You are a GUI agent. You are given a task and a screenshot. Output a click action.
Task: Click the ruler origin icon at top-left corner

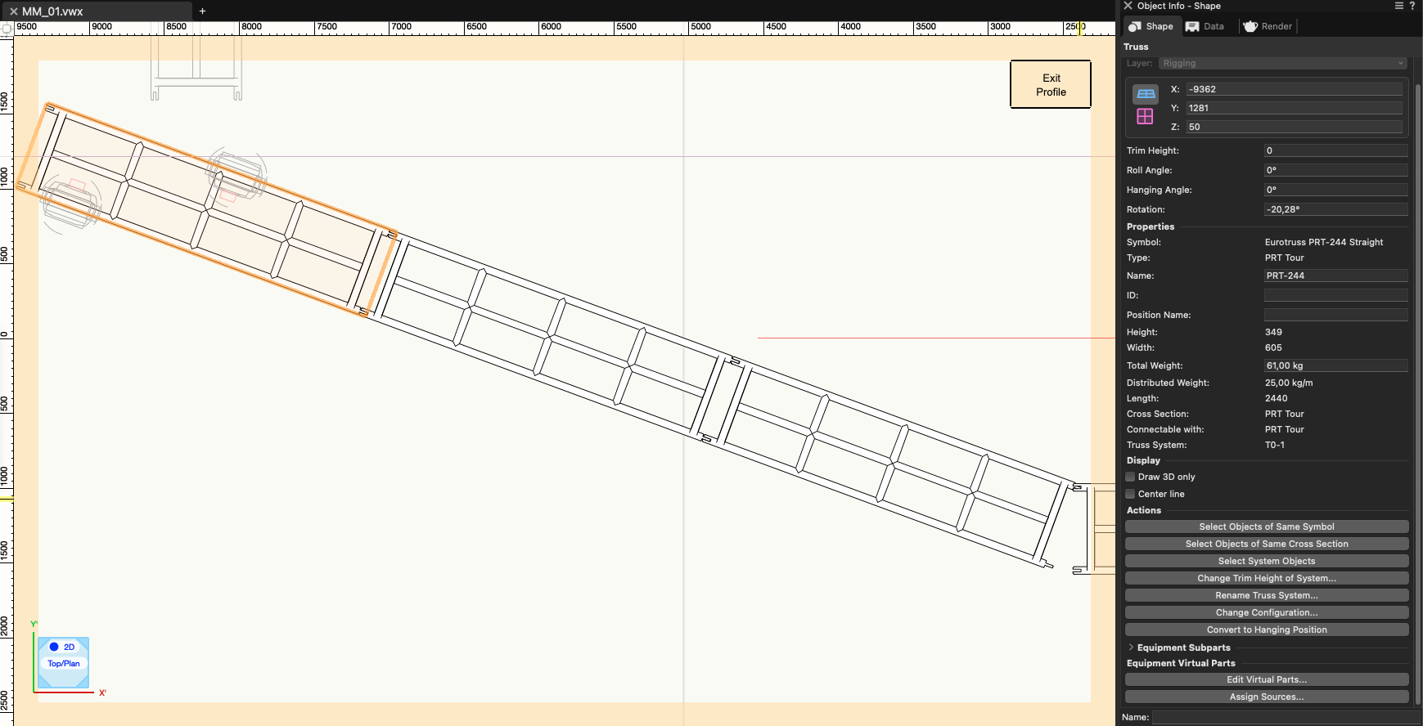[x=7, y=29]
